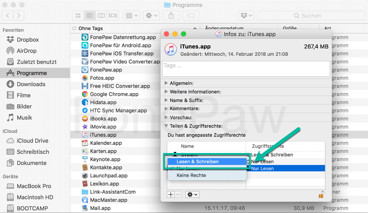The image size is (368, 213).
Task: Select Lexikon.app in the list
Action: click(x=105, y=184)
